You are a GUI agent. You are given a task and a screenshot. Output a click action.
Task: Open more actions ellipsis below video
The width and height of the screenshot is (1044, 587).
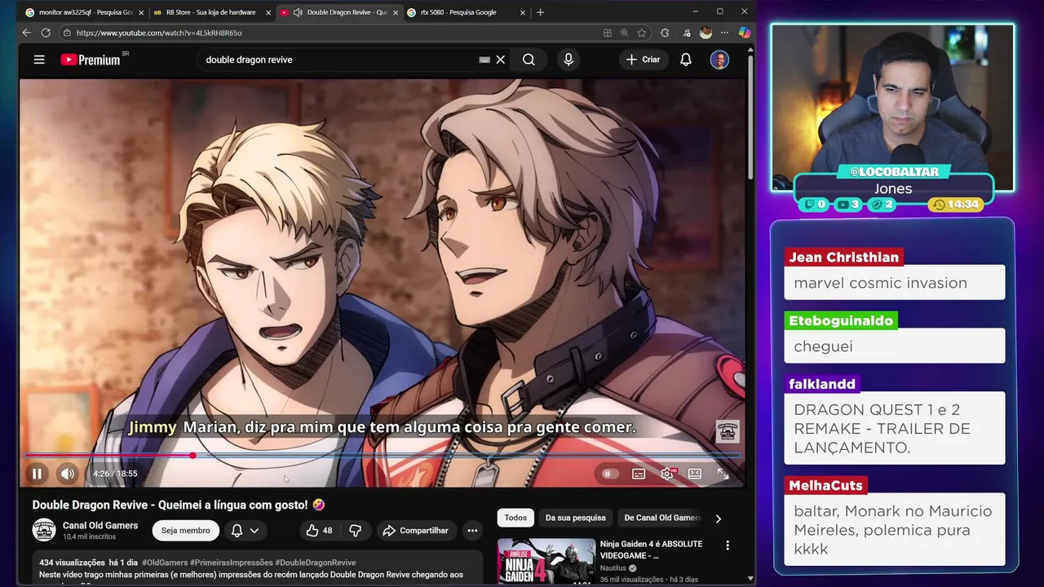tap(472, 531)
